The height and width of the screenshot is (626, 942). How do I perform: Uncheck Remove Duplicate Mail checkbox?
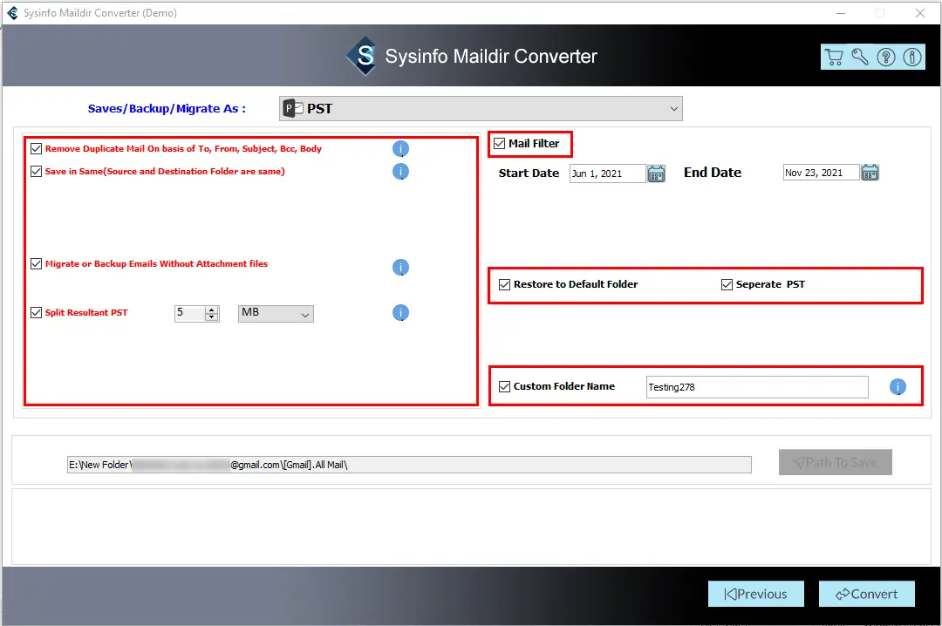pos(36,148)
